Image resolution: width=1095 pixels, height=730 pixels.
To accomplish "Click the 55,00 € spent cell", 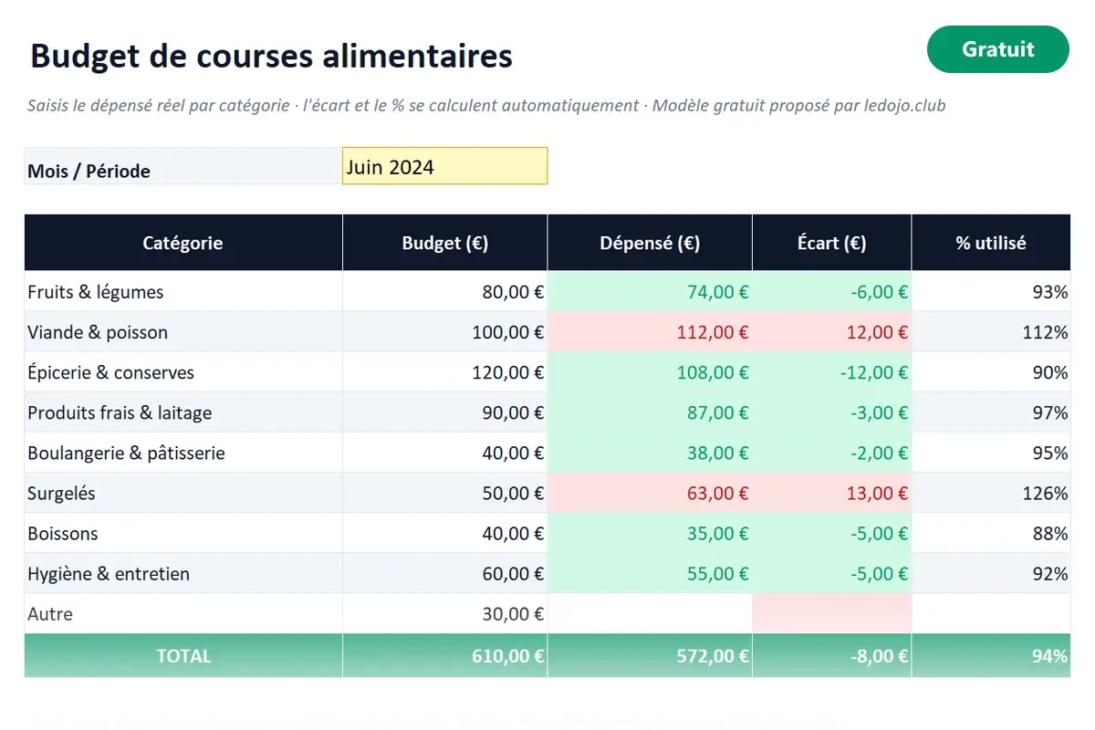I will [650, 573].
